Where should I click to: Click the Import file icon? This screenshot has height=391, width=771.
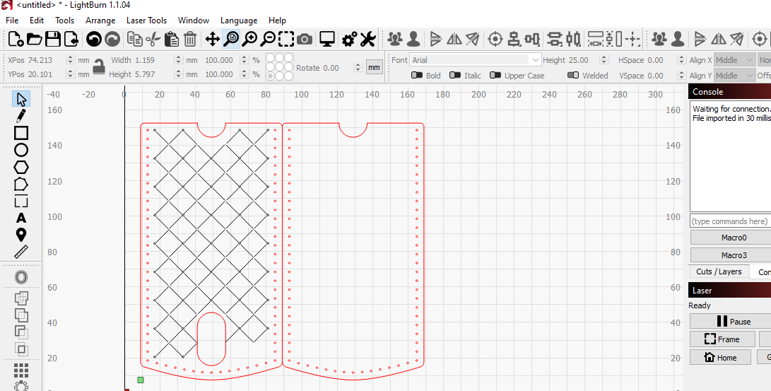71,39
